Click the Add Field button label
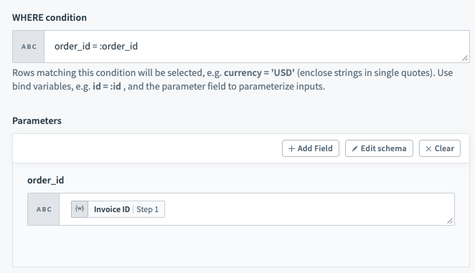Screen dimensions: 475x273 (315, 148)
